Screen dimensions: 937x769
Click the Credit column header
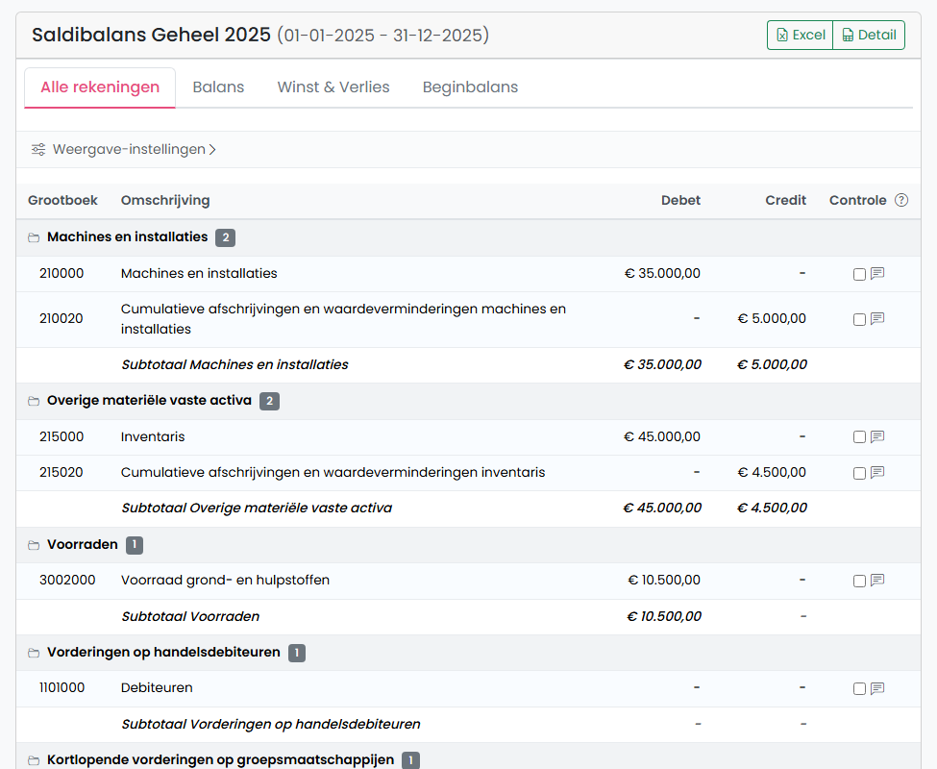[786, 200]
